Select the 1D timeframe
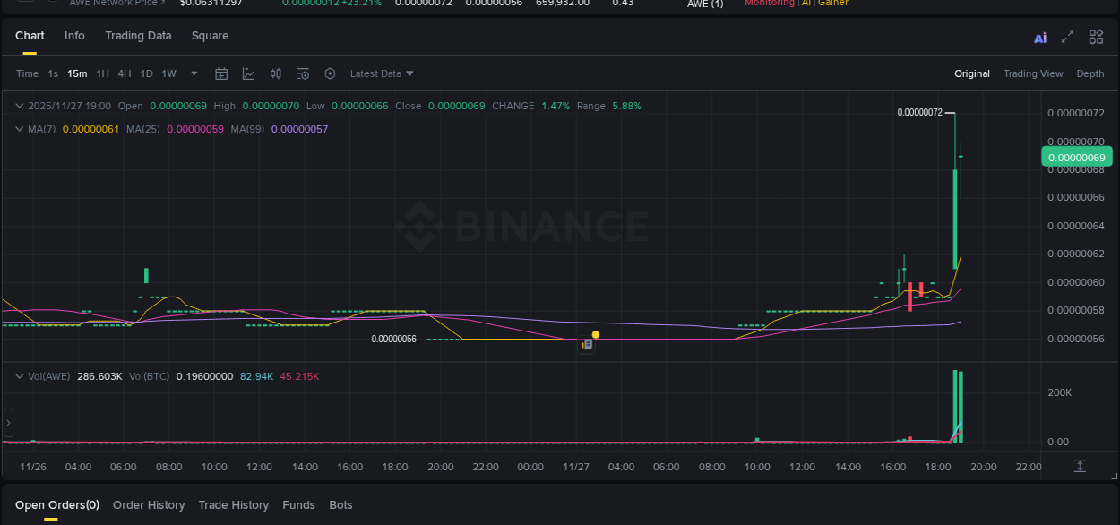 [146, 73]
